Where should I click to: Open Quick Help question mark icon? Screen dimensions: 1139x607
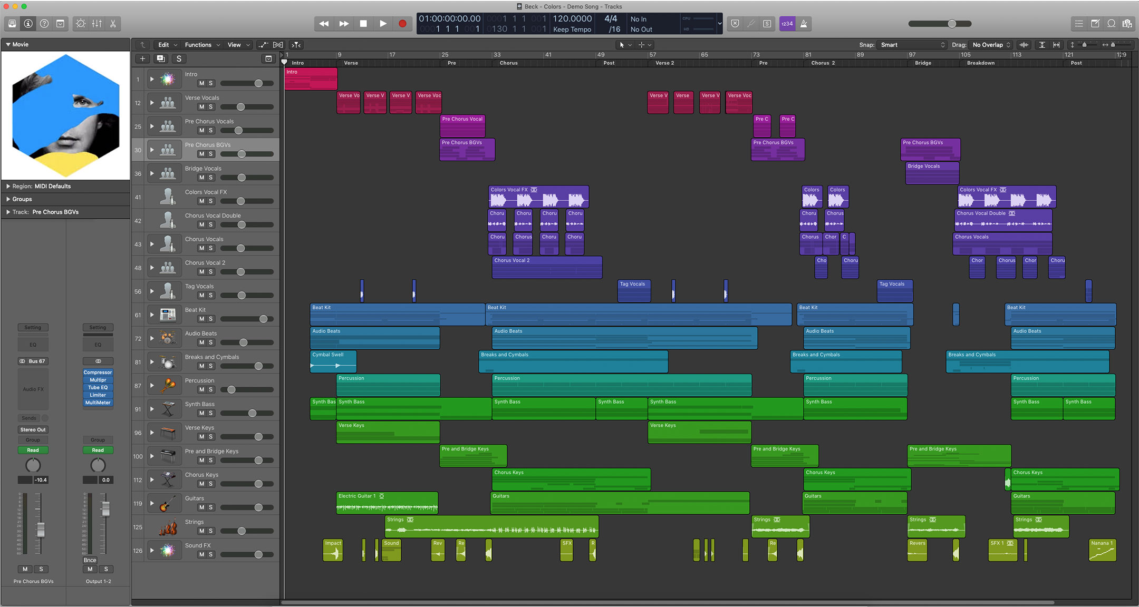(x=44, y=24)
